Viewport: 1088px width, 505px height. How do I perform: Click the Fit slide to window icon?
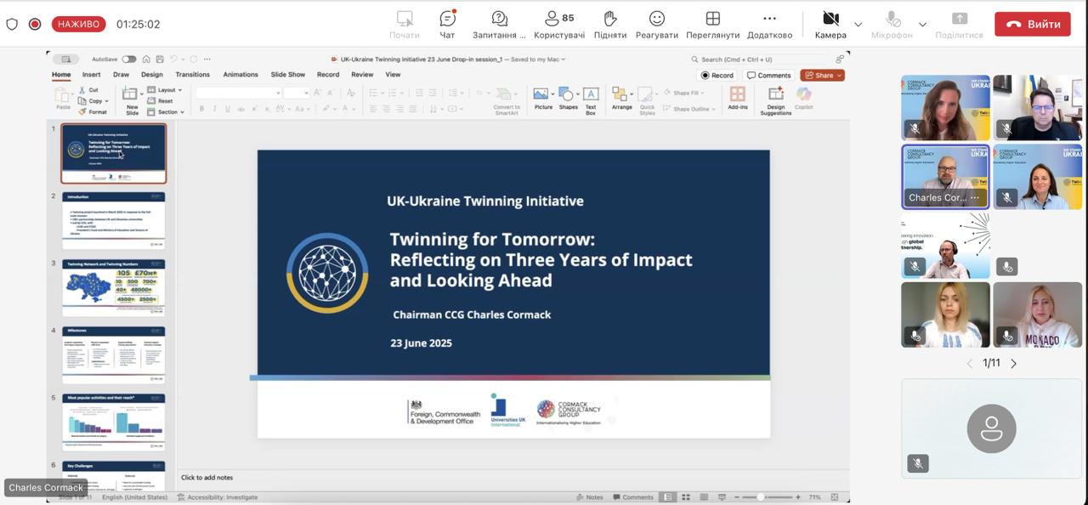click(836, 497)
